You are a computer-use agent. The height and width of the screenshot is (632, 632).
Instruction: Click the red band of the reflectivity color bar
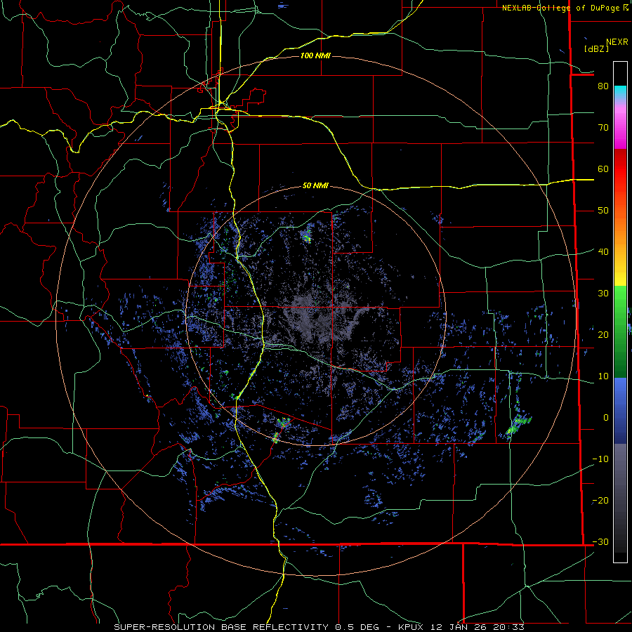pos(620,169)
